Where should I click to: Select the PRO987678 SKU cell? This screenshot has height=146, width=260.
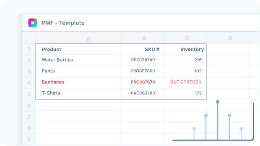[x=142, y=82]
